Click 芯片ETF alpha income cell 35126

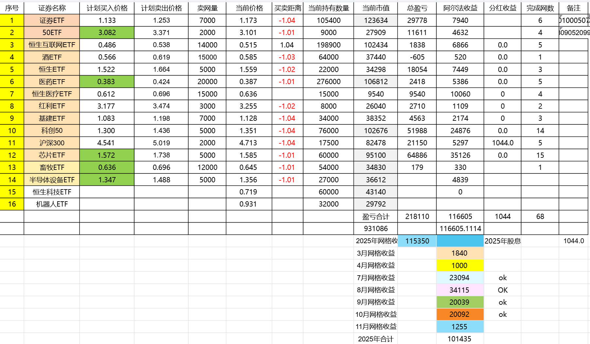tap(460, 155)
